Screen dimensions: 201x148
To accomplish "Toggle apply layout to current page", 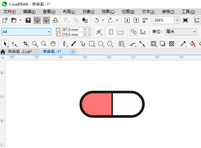I will coord(143,32).
